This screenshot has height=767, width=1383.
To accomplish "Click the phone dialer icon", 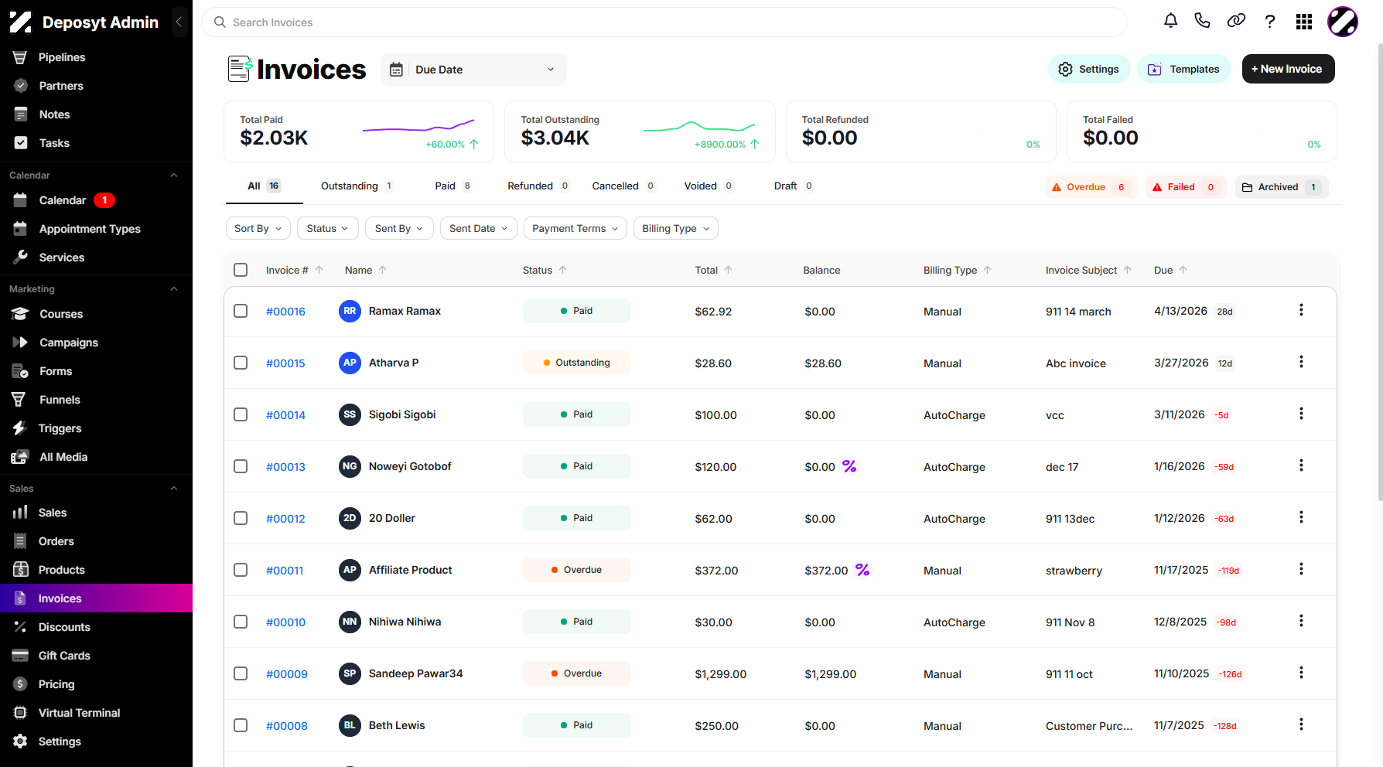I will pos(1203,21).
